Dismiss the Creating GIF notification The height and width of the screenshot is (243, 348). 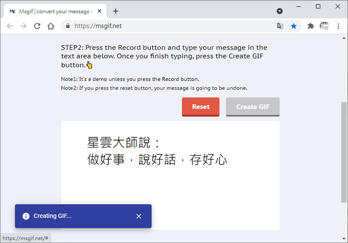[x=139, y=216]
